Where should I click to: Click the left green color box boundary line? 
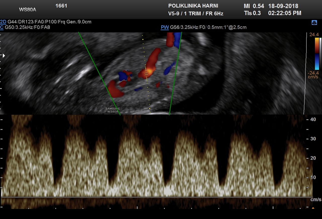(x=99, y=73)
